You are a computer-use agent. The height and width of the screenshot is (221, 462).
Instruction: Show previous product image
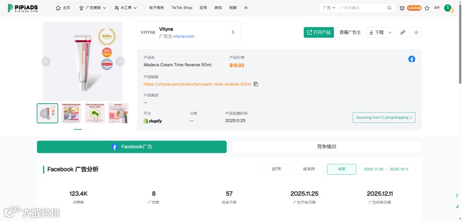46,61
